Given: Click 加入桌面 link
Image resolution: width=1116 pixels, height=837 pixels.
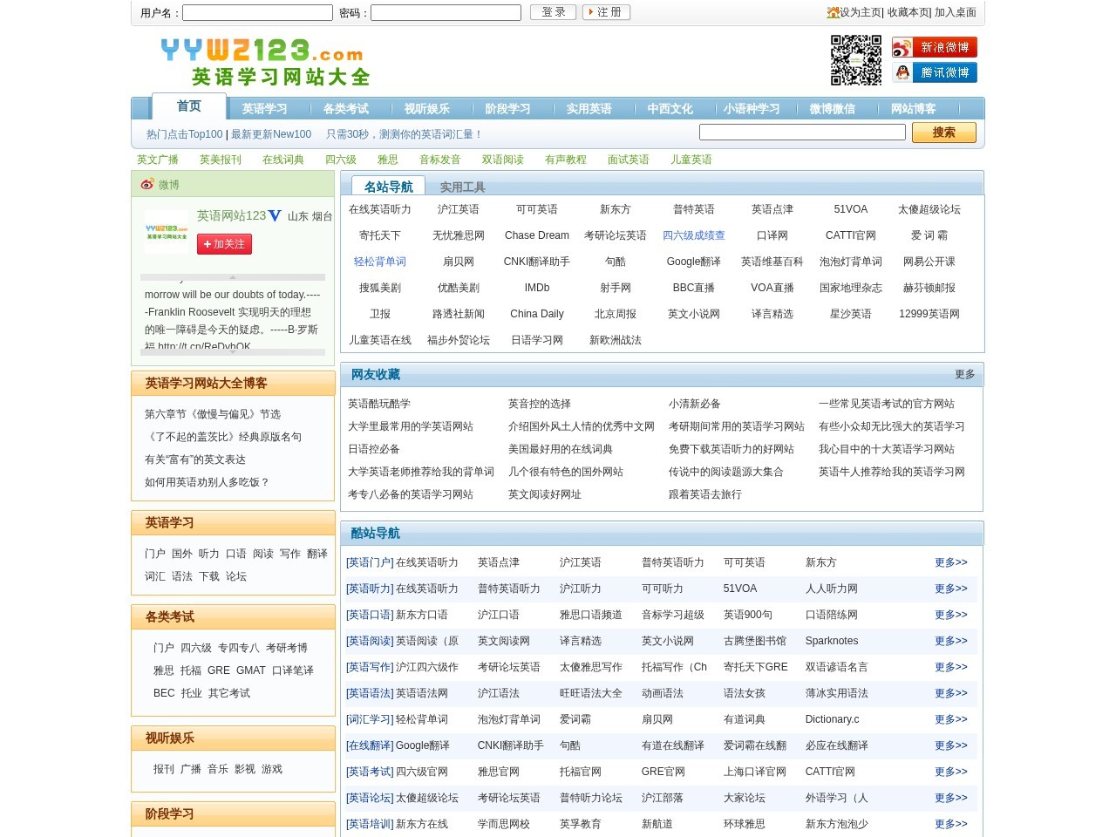Looking at the screenshot, I should 956,12.
